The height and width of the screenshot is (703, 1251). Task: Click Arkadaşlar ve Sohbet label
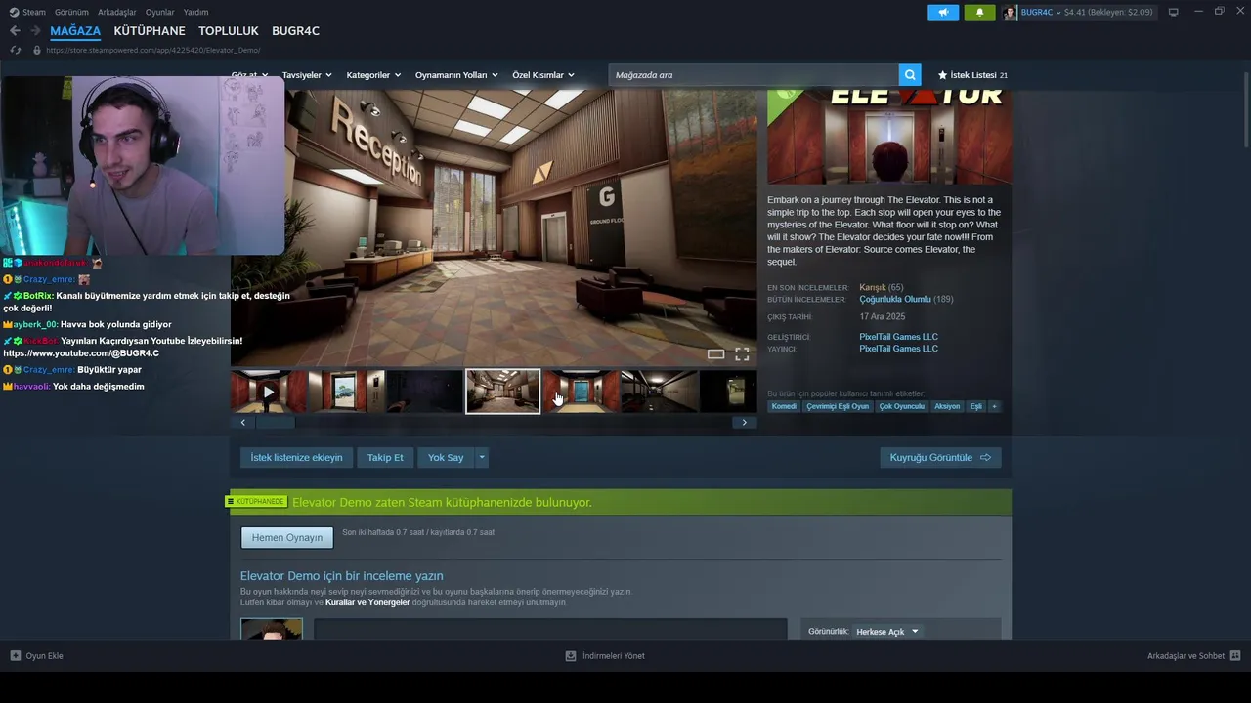click(1186, 656)
